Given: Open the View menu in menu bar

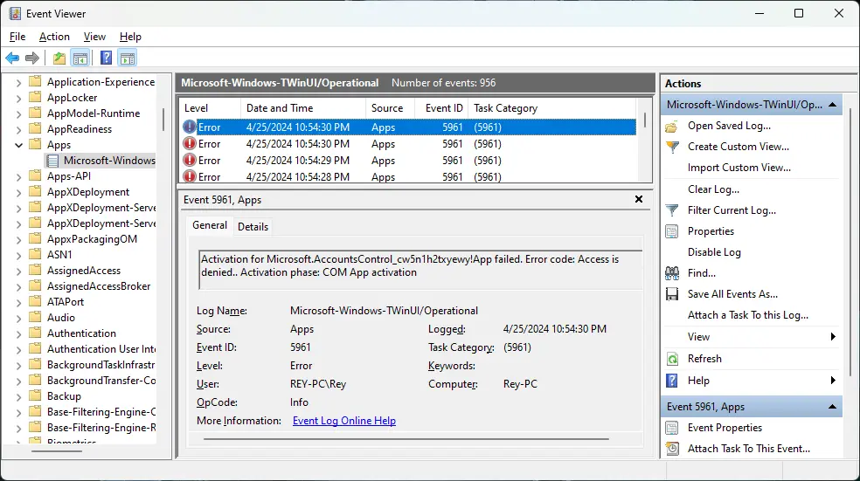Looking at the screenshot, I should pos(94,37).
